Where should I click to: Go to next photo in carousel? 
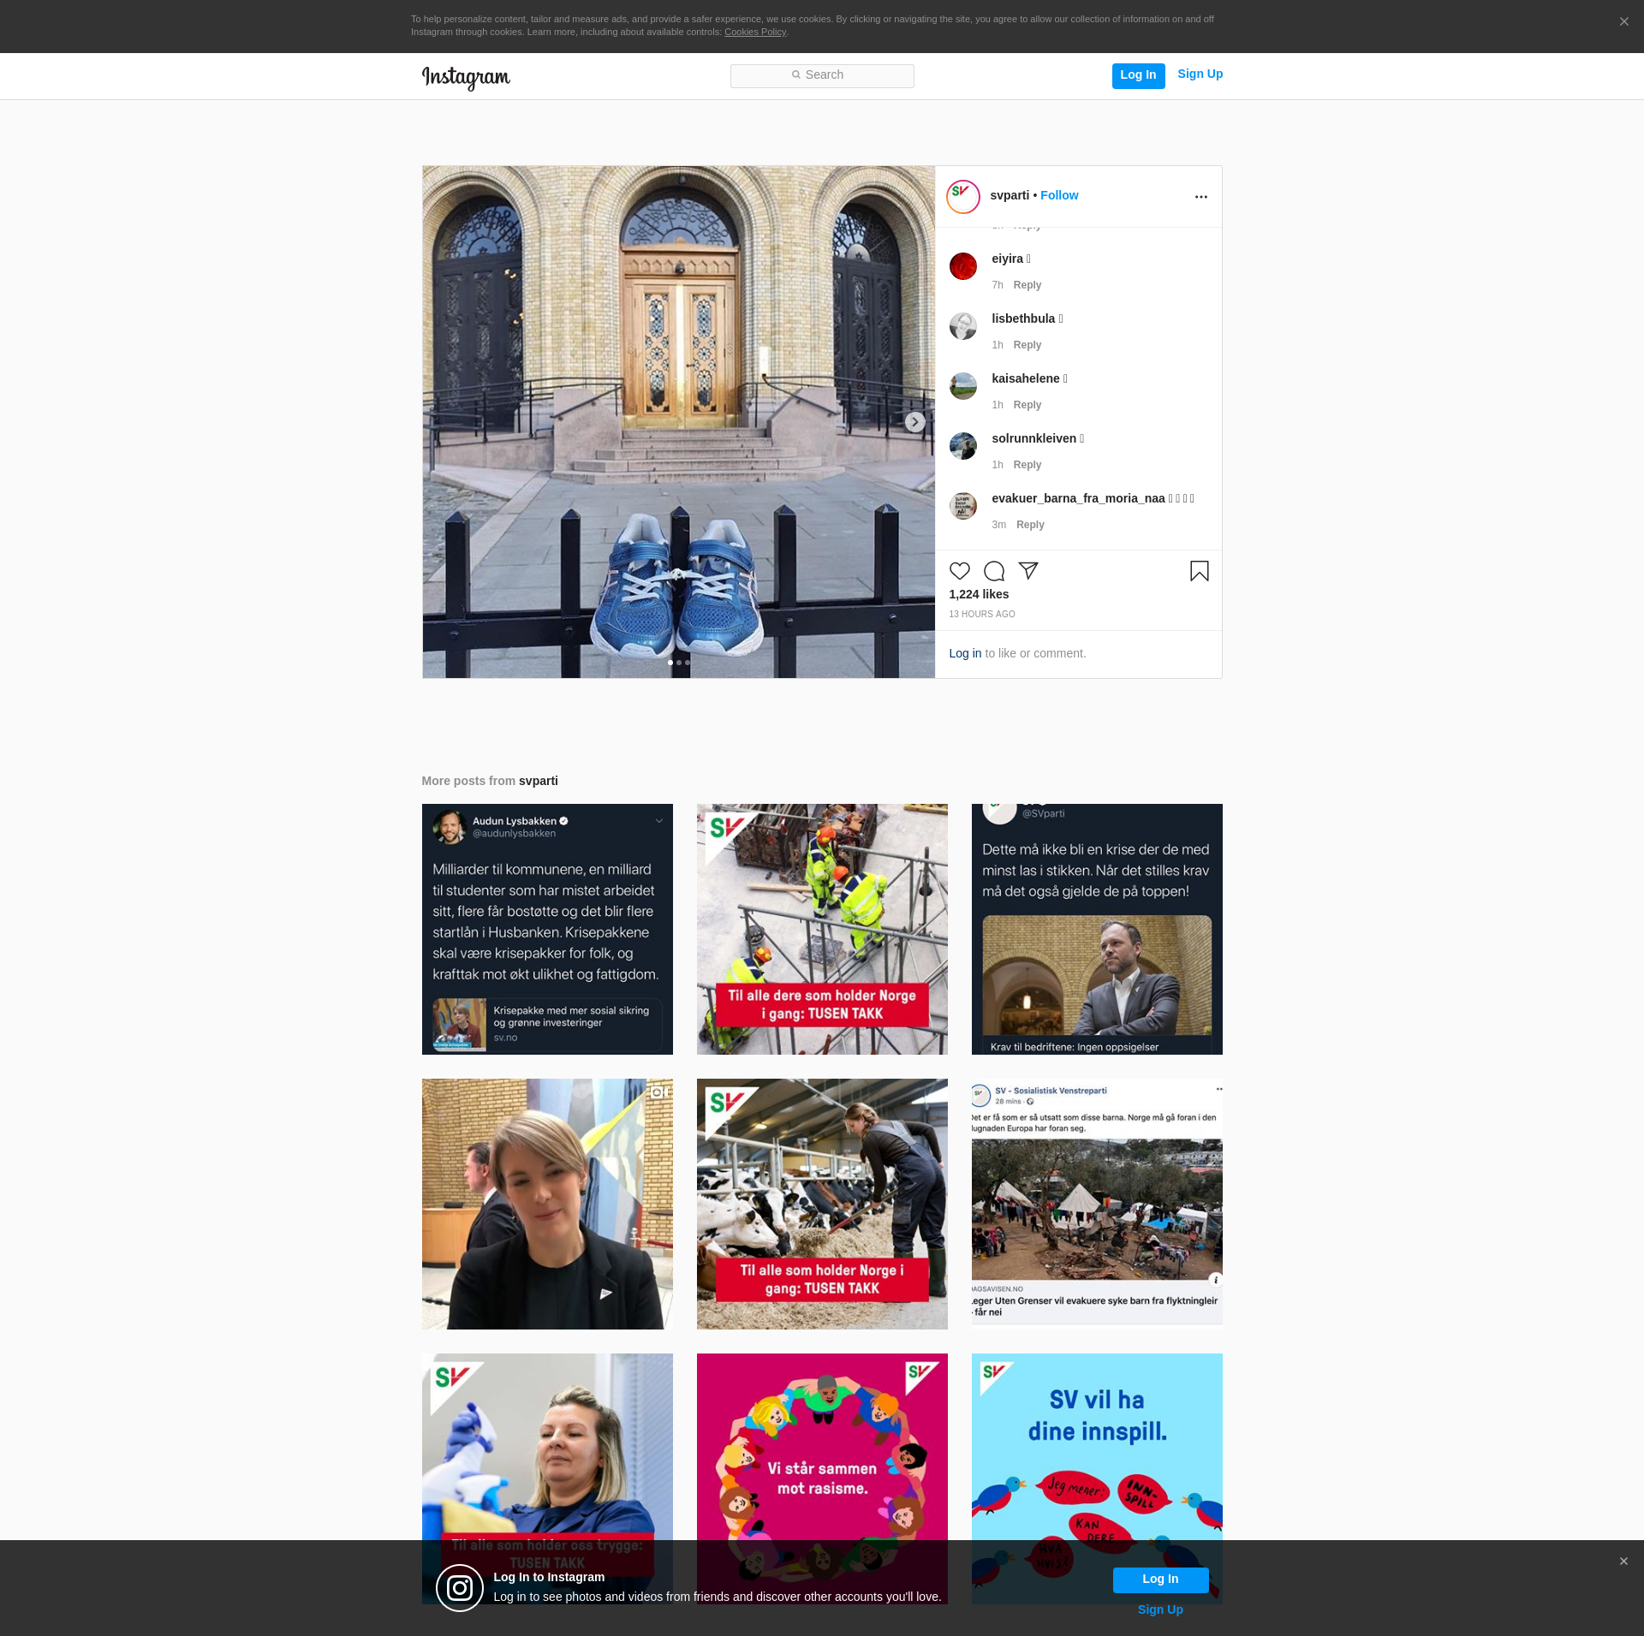[x=915, y=422]
